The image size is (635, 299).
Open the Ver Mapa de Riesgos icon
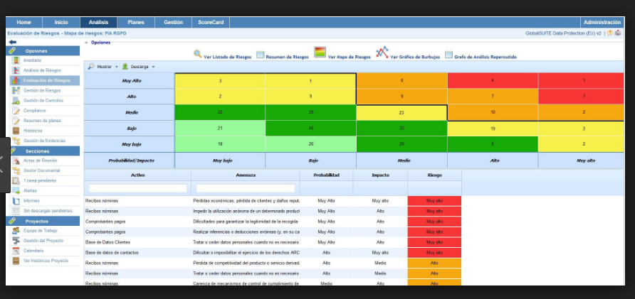(x=320, y=53)
